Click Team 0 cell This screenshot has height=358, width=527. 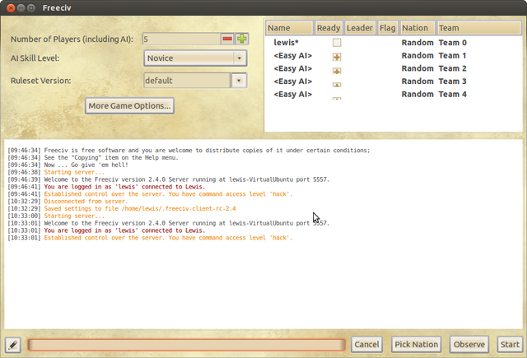coord(452,43)
